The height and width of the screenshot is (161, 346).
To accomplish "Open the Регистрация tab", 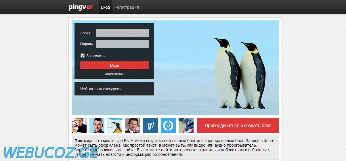I will coord(127,7).
